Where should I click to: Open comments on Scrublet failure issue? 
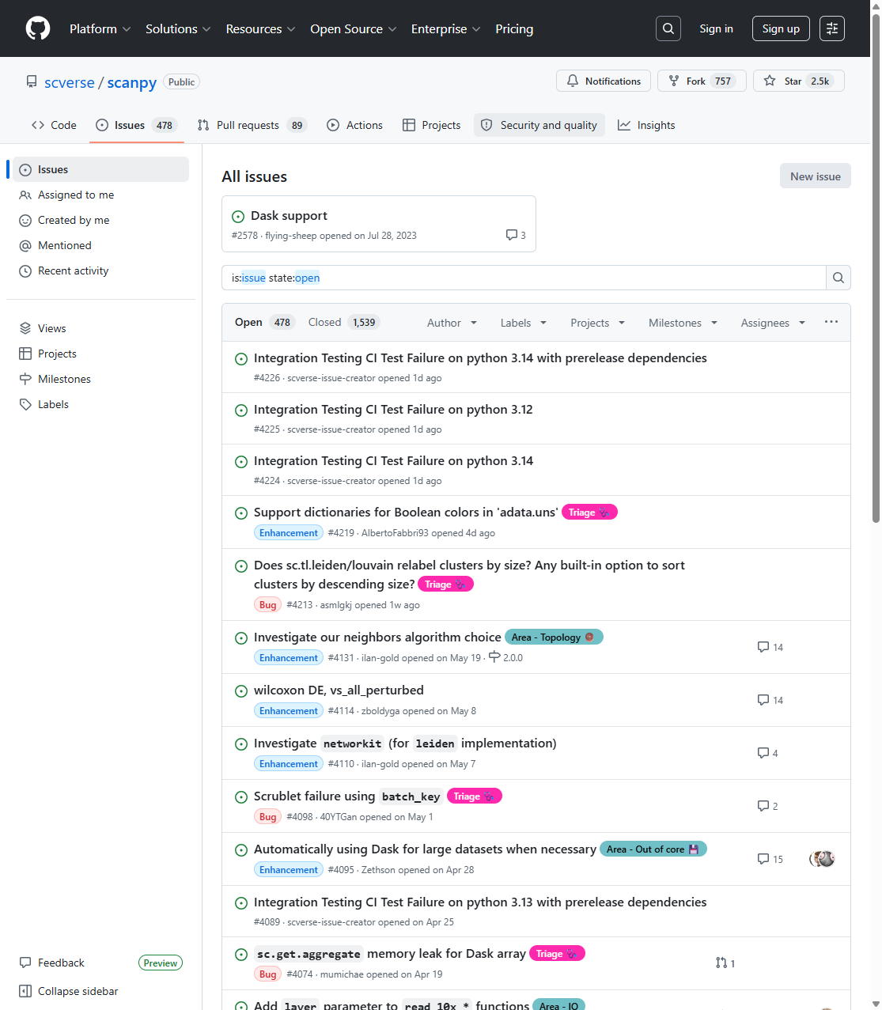click(767, 806)
